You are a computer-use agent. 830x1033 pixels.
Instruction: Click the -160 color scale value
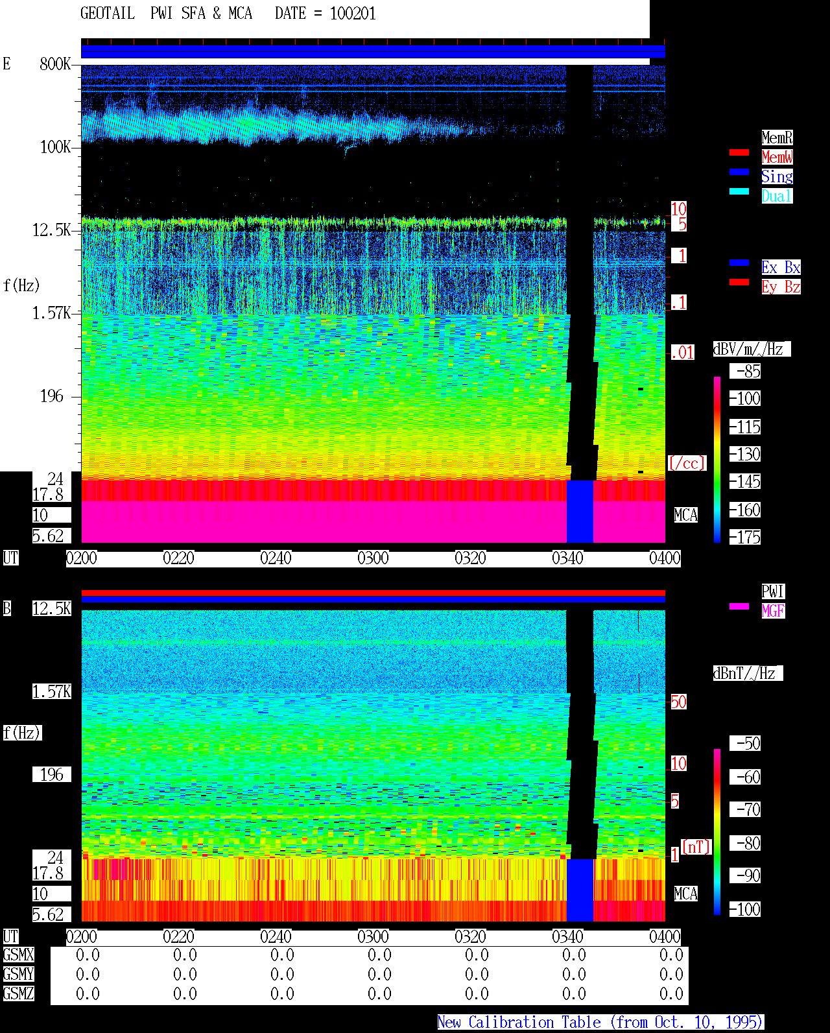point(745,510)
